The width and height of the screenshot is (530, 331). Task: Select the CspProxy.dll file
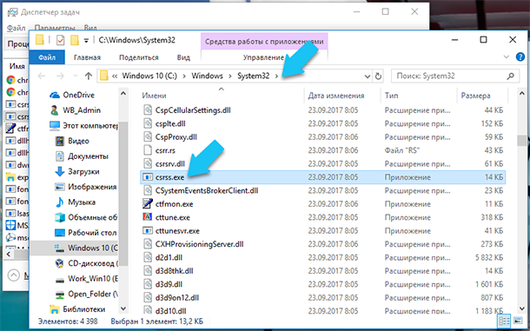coord(176,137)
